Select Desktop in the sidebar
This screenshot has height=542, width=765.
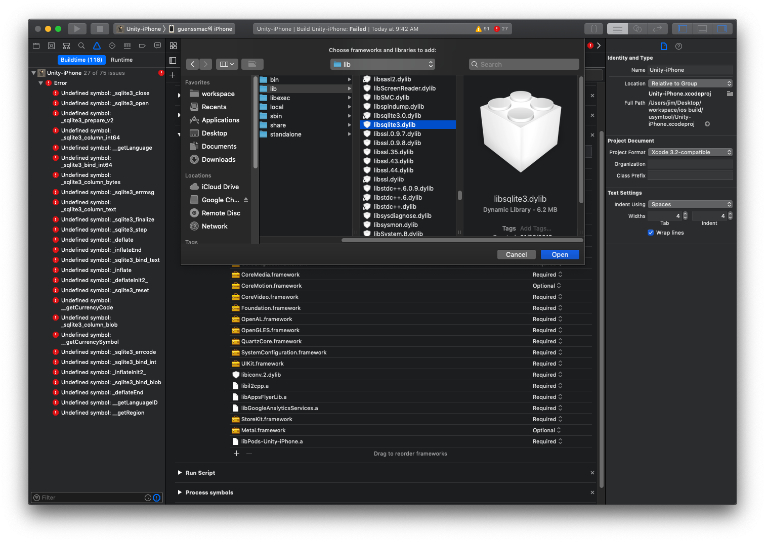(x=215, y=133)
